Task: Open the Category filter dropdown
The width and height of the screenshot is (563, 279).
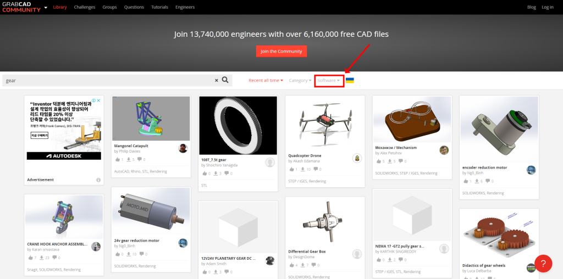Action: pyautogui.click(x=300, y=80)
